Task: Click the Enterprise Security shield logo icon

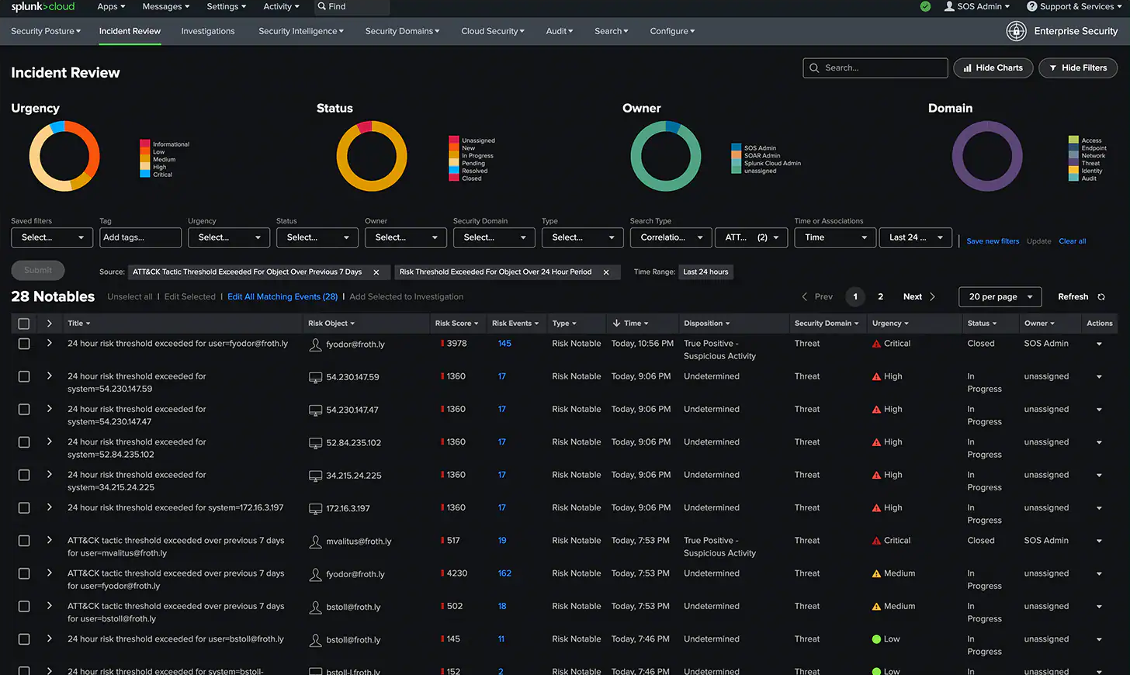Action: 1016,31
